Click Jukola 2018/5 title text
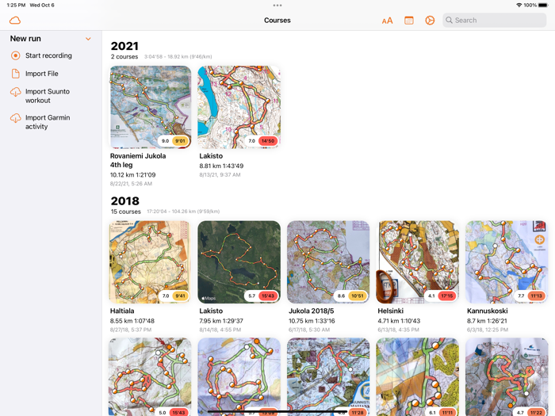Viewport: 555px width, 416px height. coord(312,311)
